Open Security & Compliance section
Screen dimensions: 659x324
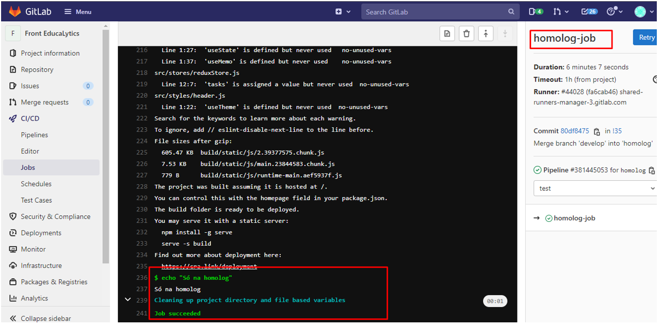click(x=56, y=216)
